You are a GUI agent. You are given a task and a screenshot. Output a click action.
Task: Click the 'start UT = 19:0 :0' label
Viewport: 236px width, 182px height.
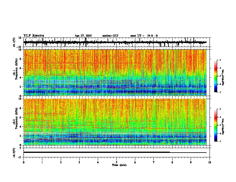(144, 36)
